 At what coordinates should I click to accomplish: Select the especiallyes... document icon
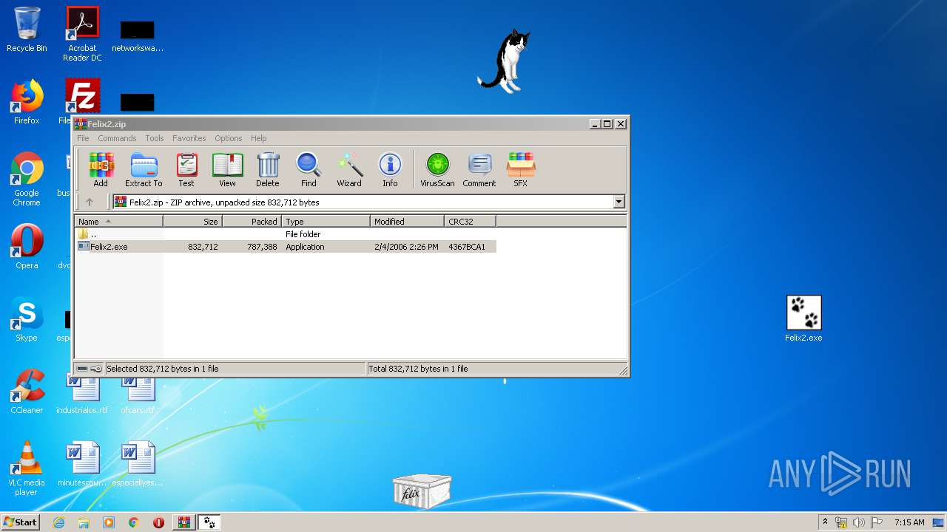138,464
